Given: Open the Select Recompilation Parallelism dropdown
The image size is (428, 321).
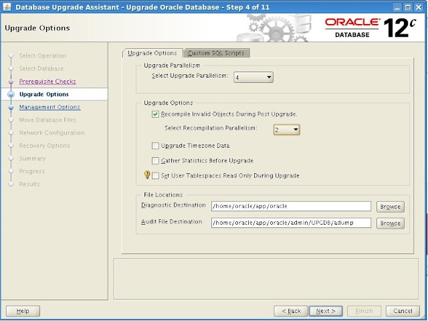Looking at the screenshot, I should tap(287, 130).
